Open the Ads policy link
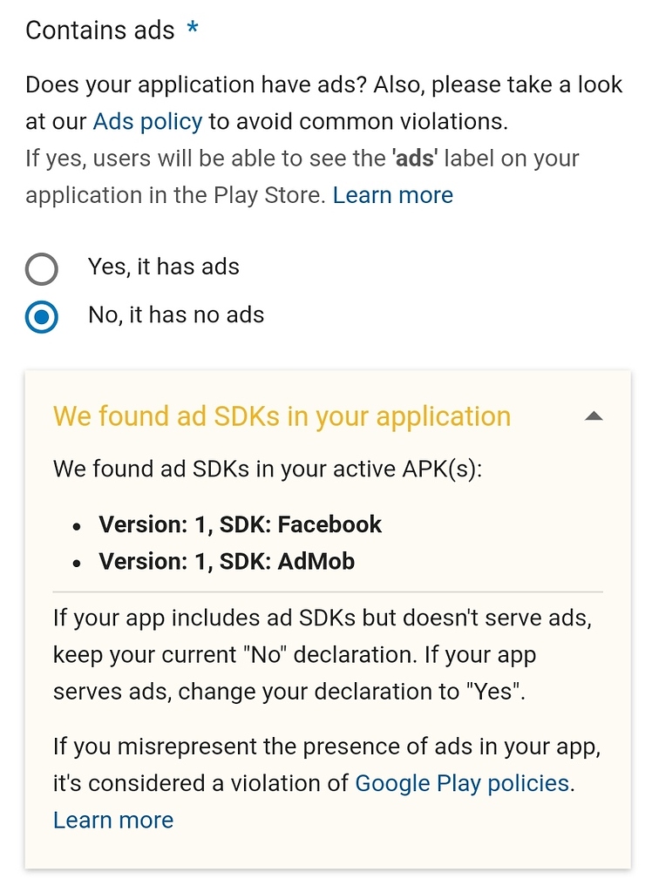652x892 pixels. pyautogui.click(x=147, y=121)
